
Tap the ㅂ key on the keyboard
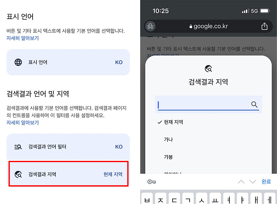[x=147, y=199]
